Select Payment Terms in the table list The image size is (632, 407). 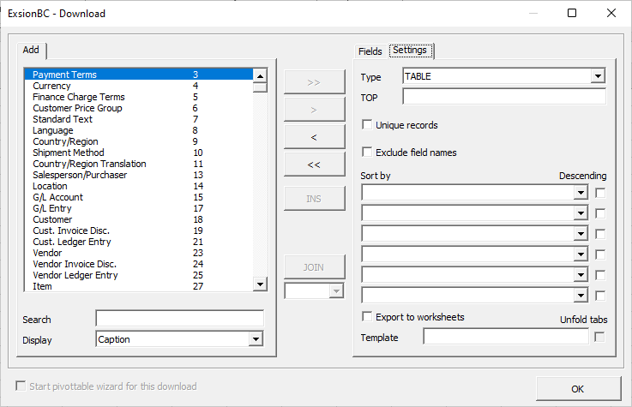tap(138, 75)
